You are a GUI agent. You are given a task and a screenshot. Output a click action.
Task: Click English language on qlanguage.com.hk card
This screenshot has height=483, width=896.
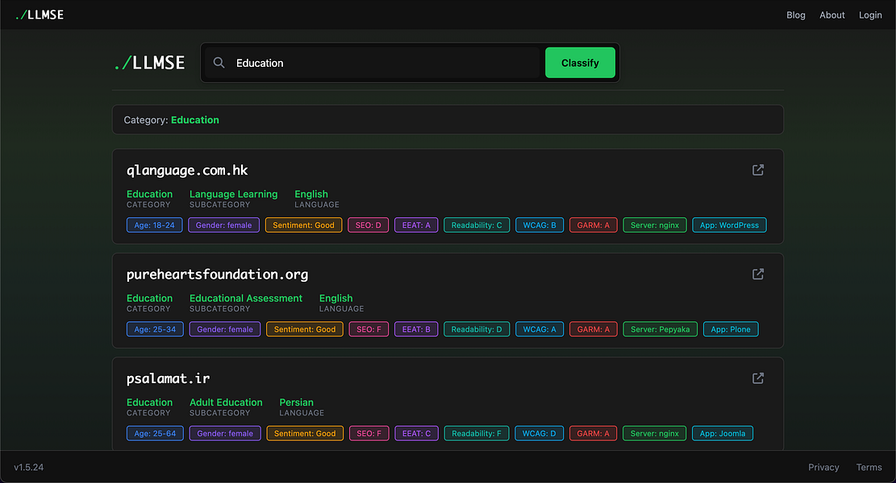click(x=310, y=194)
